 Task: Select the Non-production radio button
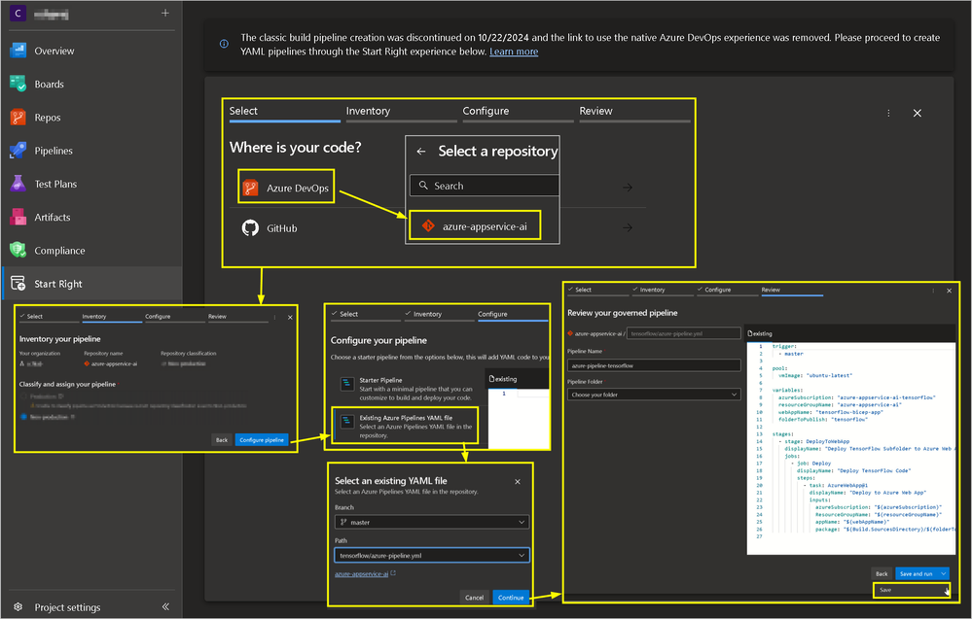click(24, 417)
